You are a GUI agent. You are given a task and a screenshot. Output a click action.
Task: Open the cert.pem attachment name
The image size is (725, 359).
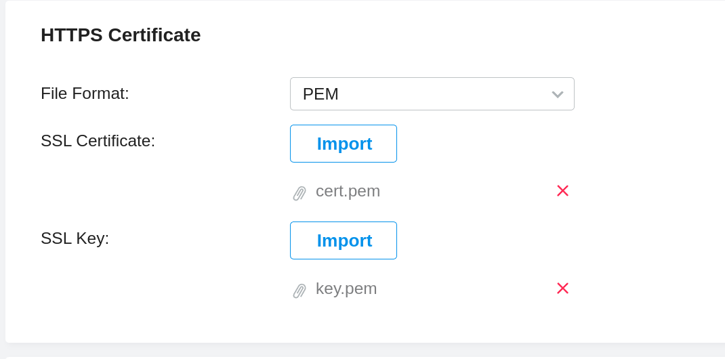point(348,191)
